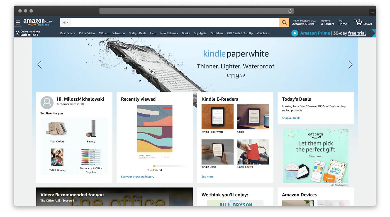Click the delivery location pin icon

click(x=18, y=33)
